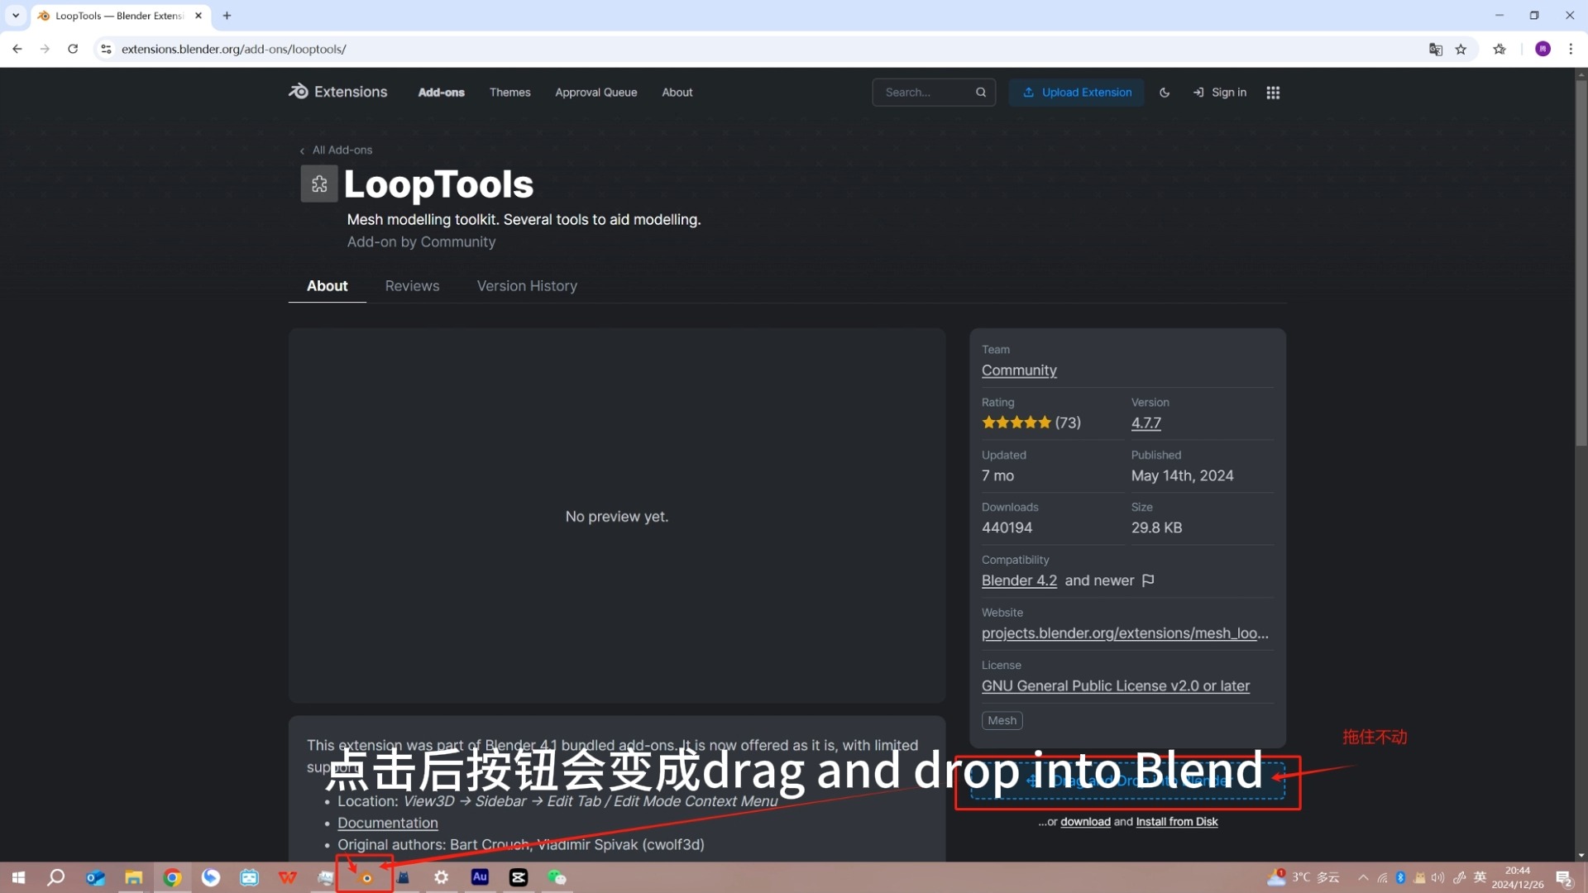Expand hidden icons in the system tray
The width and height of the screenshot is (1588, 893).
[1363, 878]
